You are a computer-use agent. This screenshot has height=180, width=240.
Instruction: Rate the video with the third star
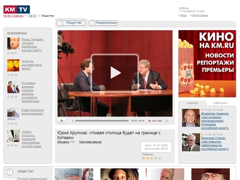click(152, 158)
